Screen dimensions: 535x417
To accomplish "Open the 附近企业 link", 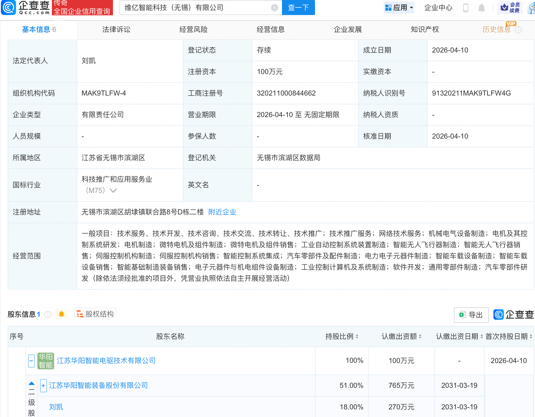I will 222,212.
